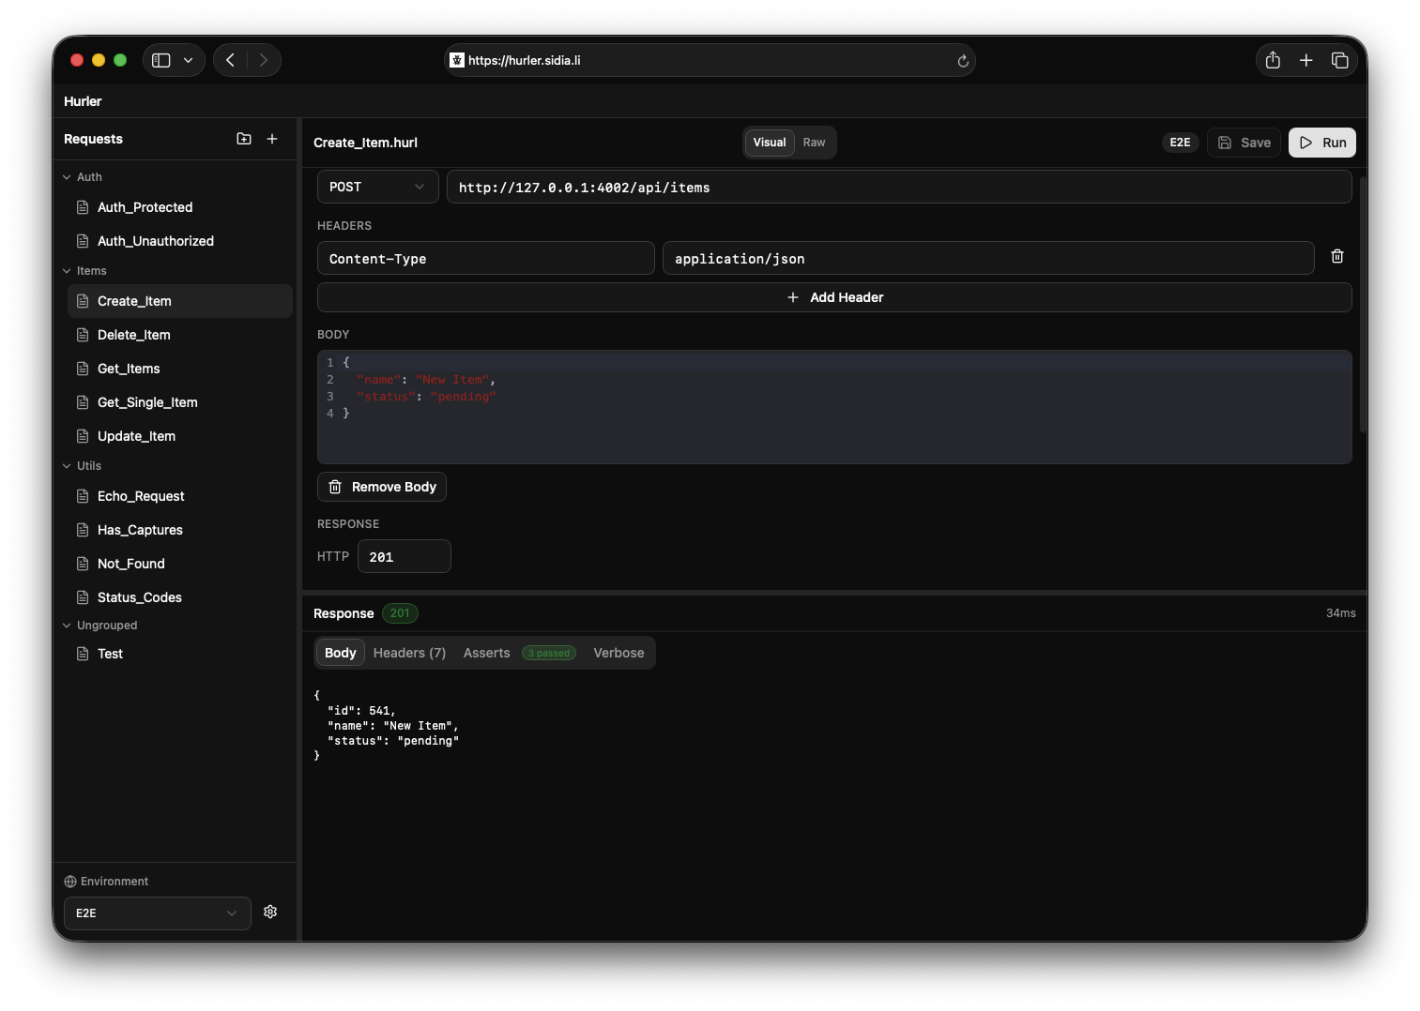The image size is (1420, 1011).
Task: Click the Add Header button
Action: coord(834,297)
